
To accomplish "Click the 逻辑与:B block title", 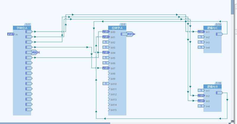I will pos(212,87).
